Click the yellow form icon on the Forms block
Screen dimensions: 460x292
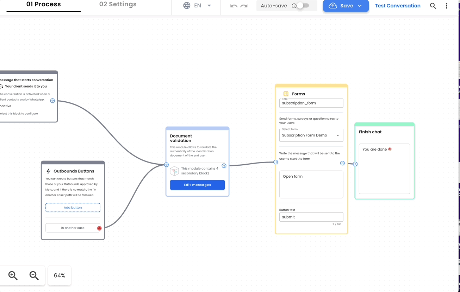pos(286,94)
